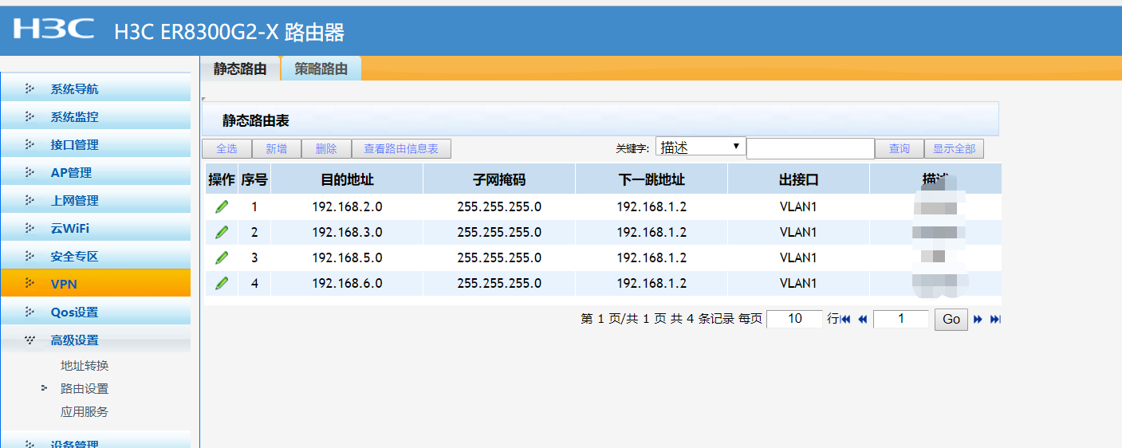Focus rows-per-page field showing 10
The height and width of the screenshot is (448, 1122).
click(794, 319)
